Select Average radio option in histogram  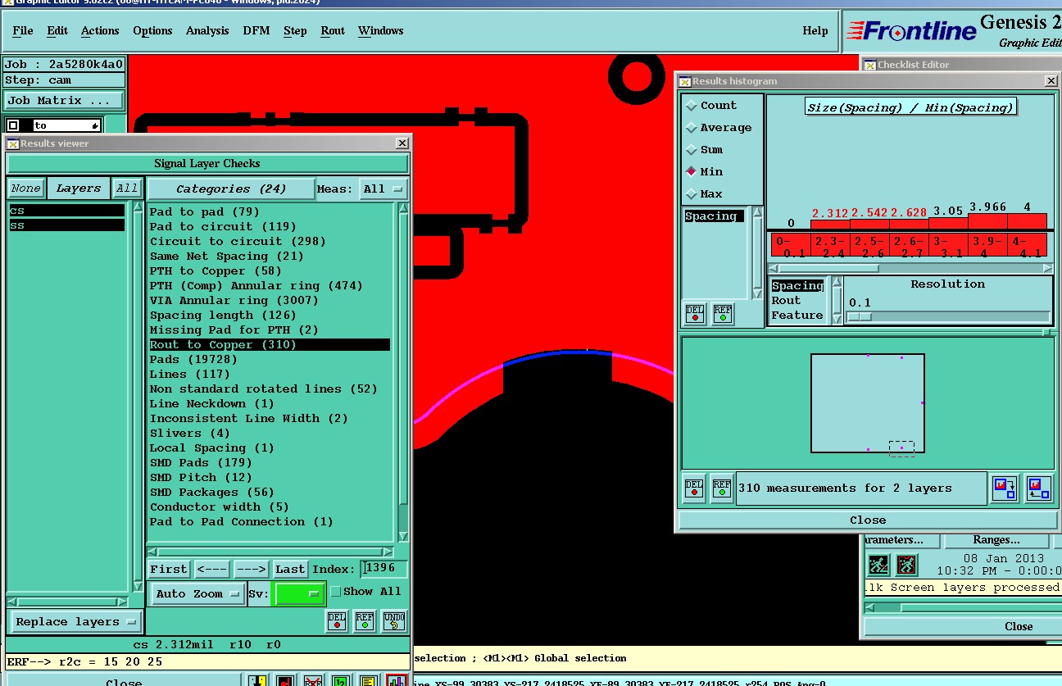point(719,128)
